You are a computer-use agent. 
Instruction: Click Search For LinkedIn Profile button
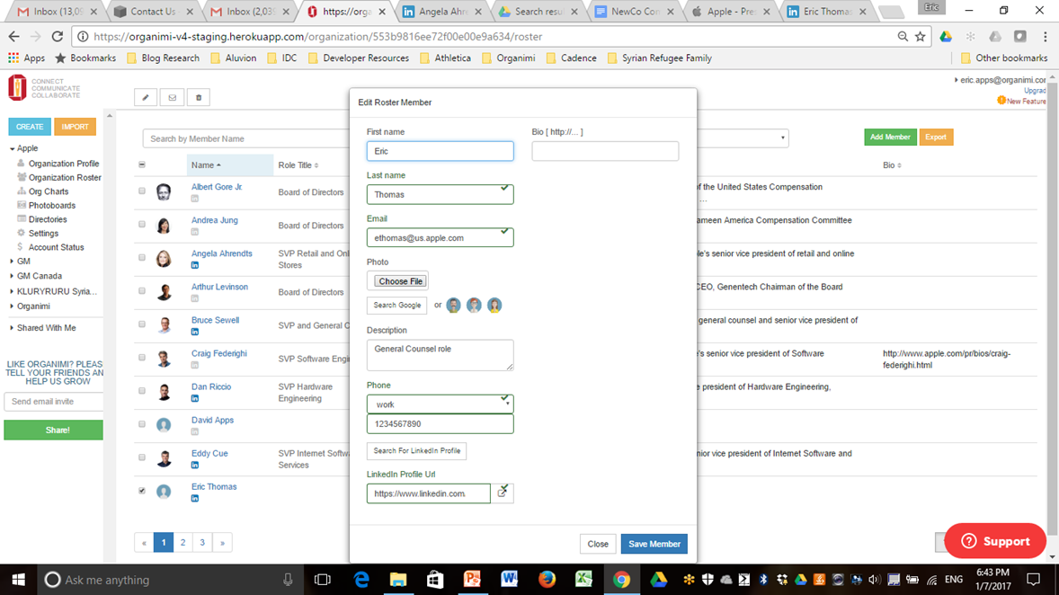pos(417,450)
